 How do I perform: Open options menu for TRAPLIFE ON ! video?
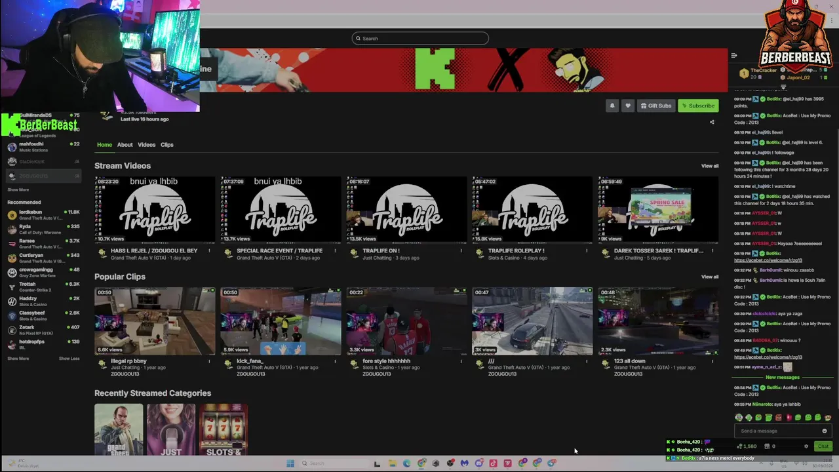[x=461, y=250]
